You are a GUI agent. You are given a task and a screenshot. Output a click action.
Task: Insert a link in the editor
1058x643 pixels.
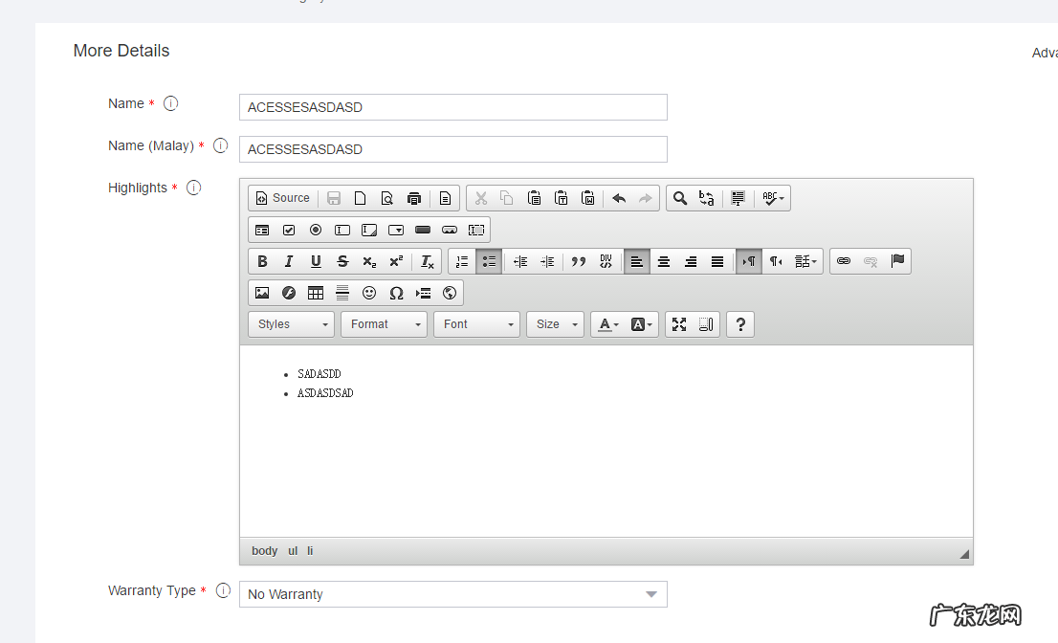pyautogui.click(x=844, y=261)
